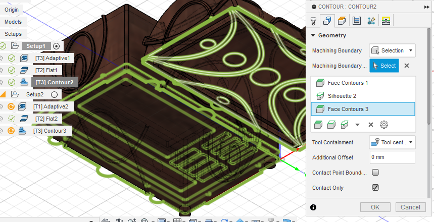Click the double-arrow expand icon in header
Screen dimensions: 434x222
pyautogui.click(x=426, y=7)
